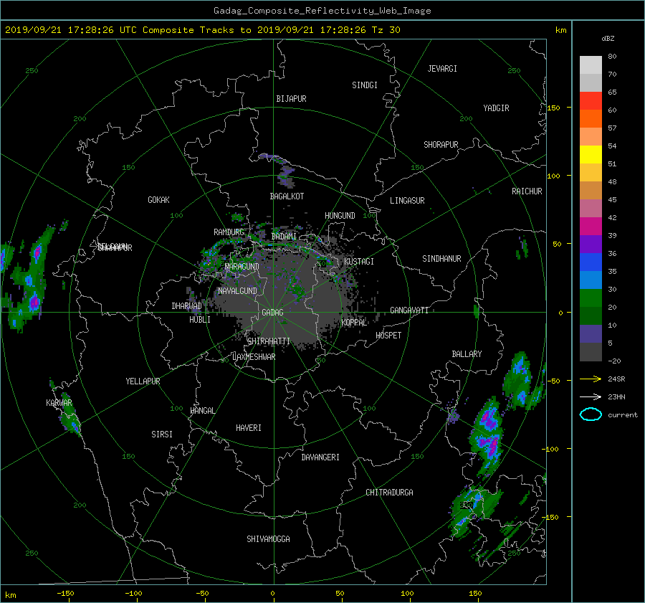645x603 pixels.
Task: Click the DHARWAD city label
Action: point(186,306)
